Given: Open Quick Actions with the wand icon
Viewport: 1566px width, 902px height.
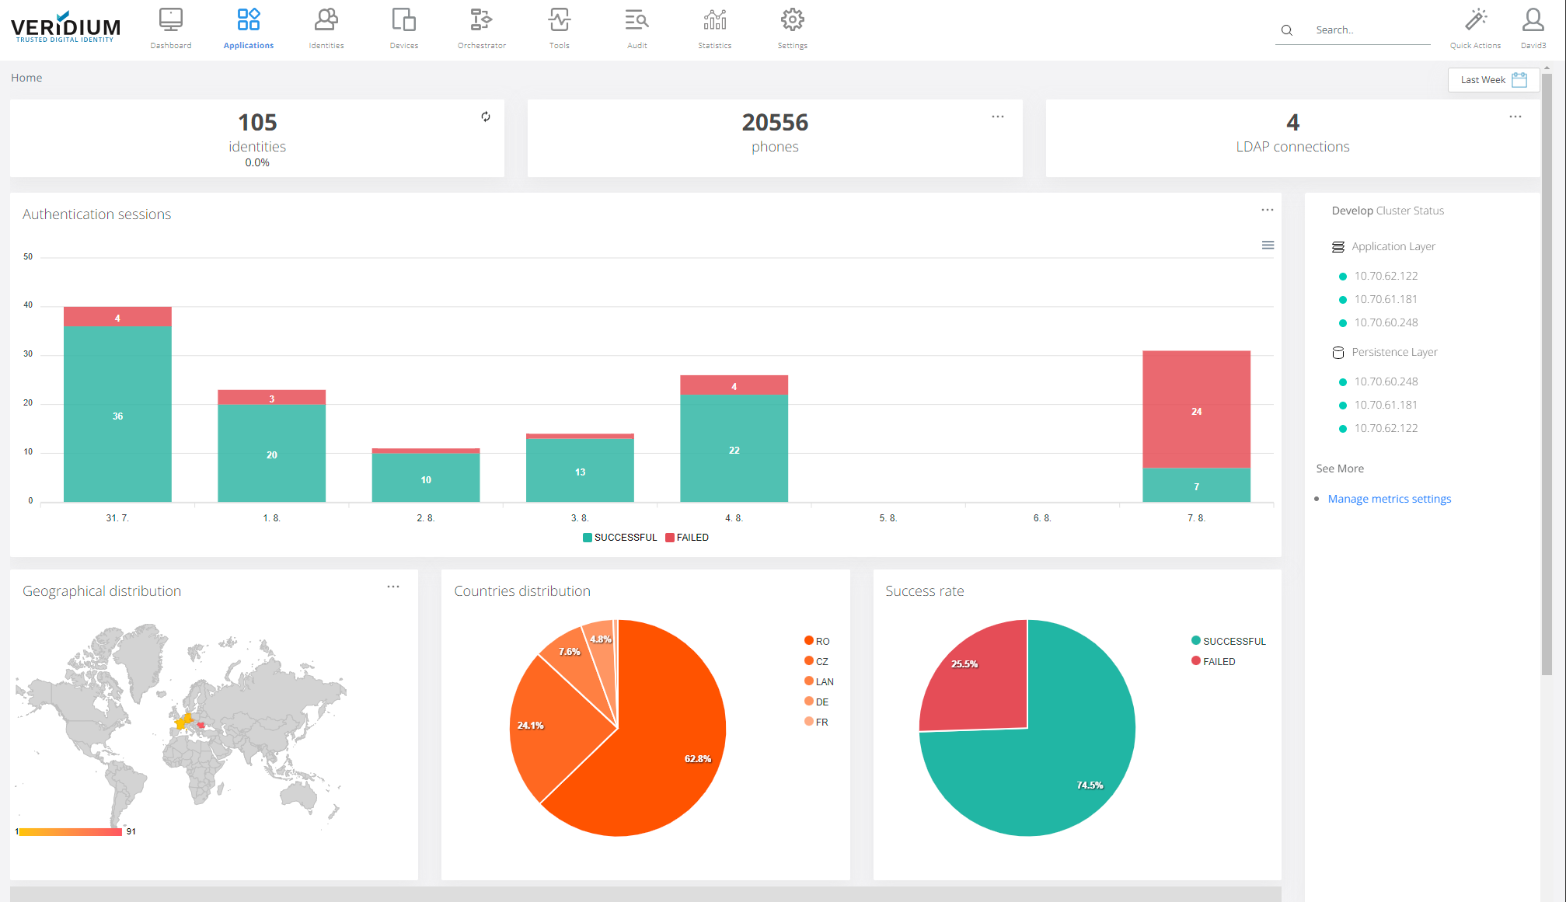Looking at the screenshot, I should [x=1475, y=27].
